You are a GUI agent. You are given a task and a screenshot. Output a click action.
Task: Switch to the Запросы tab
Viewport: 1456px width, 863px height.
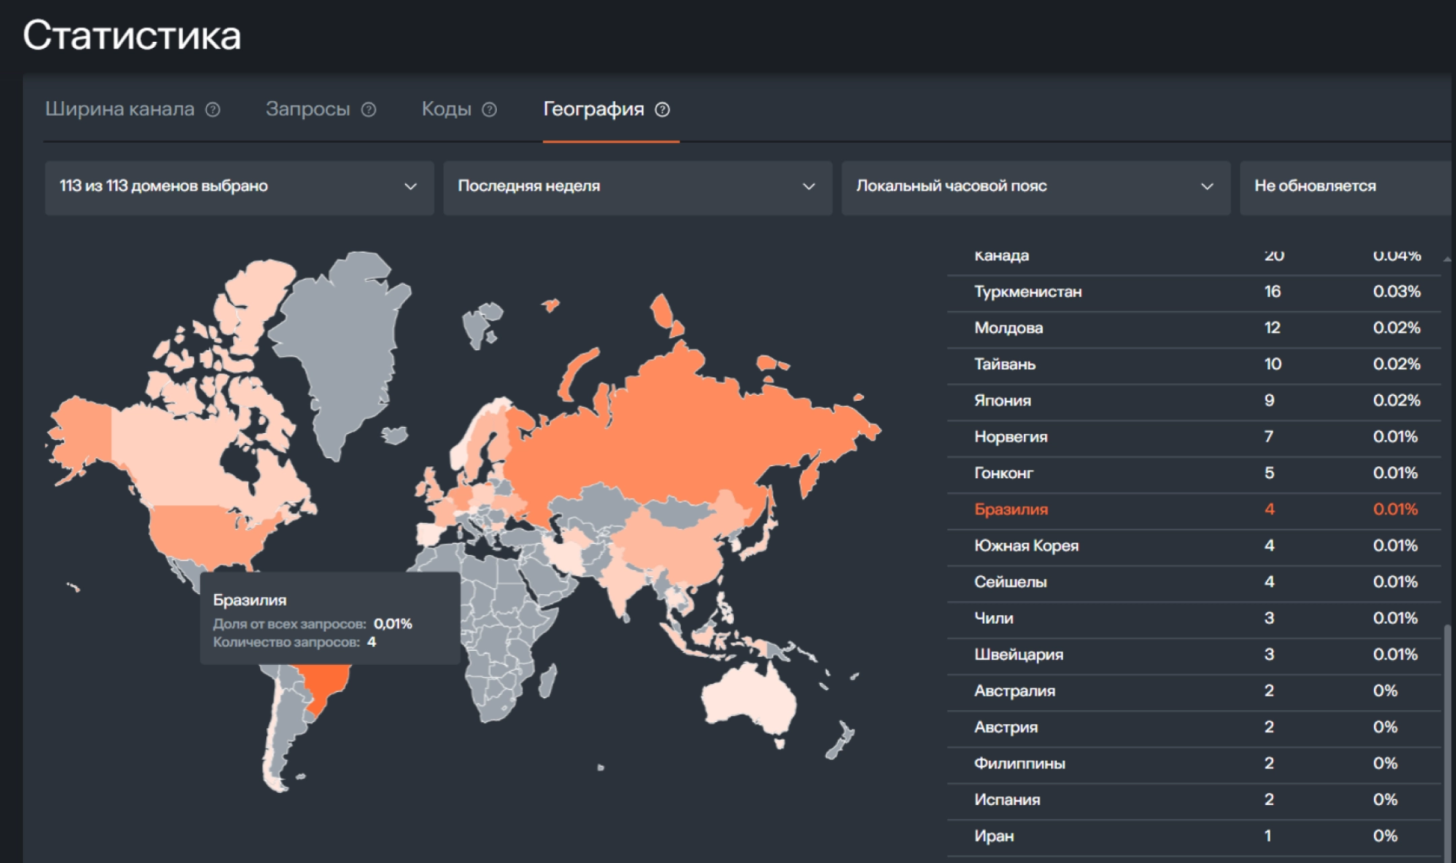[308, 109]
